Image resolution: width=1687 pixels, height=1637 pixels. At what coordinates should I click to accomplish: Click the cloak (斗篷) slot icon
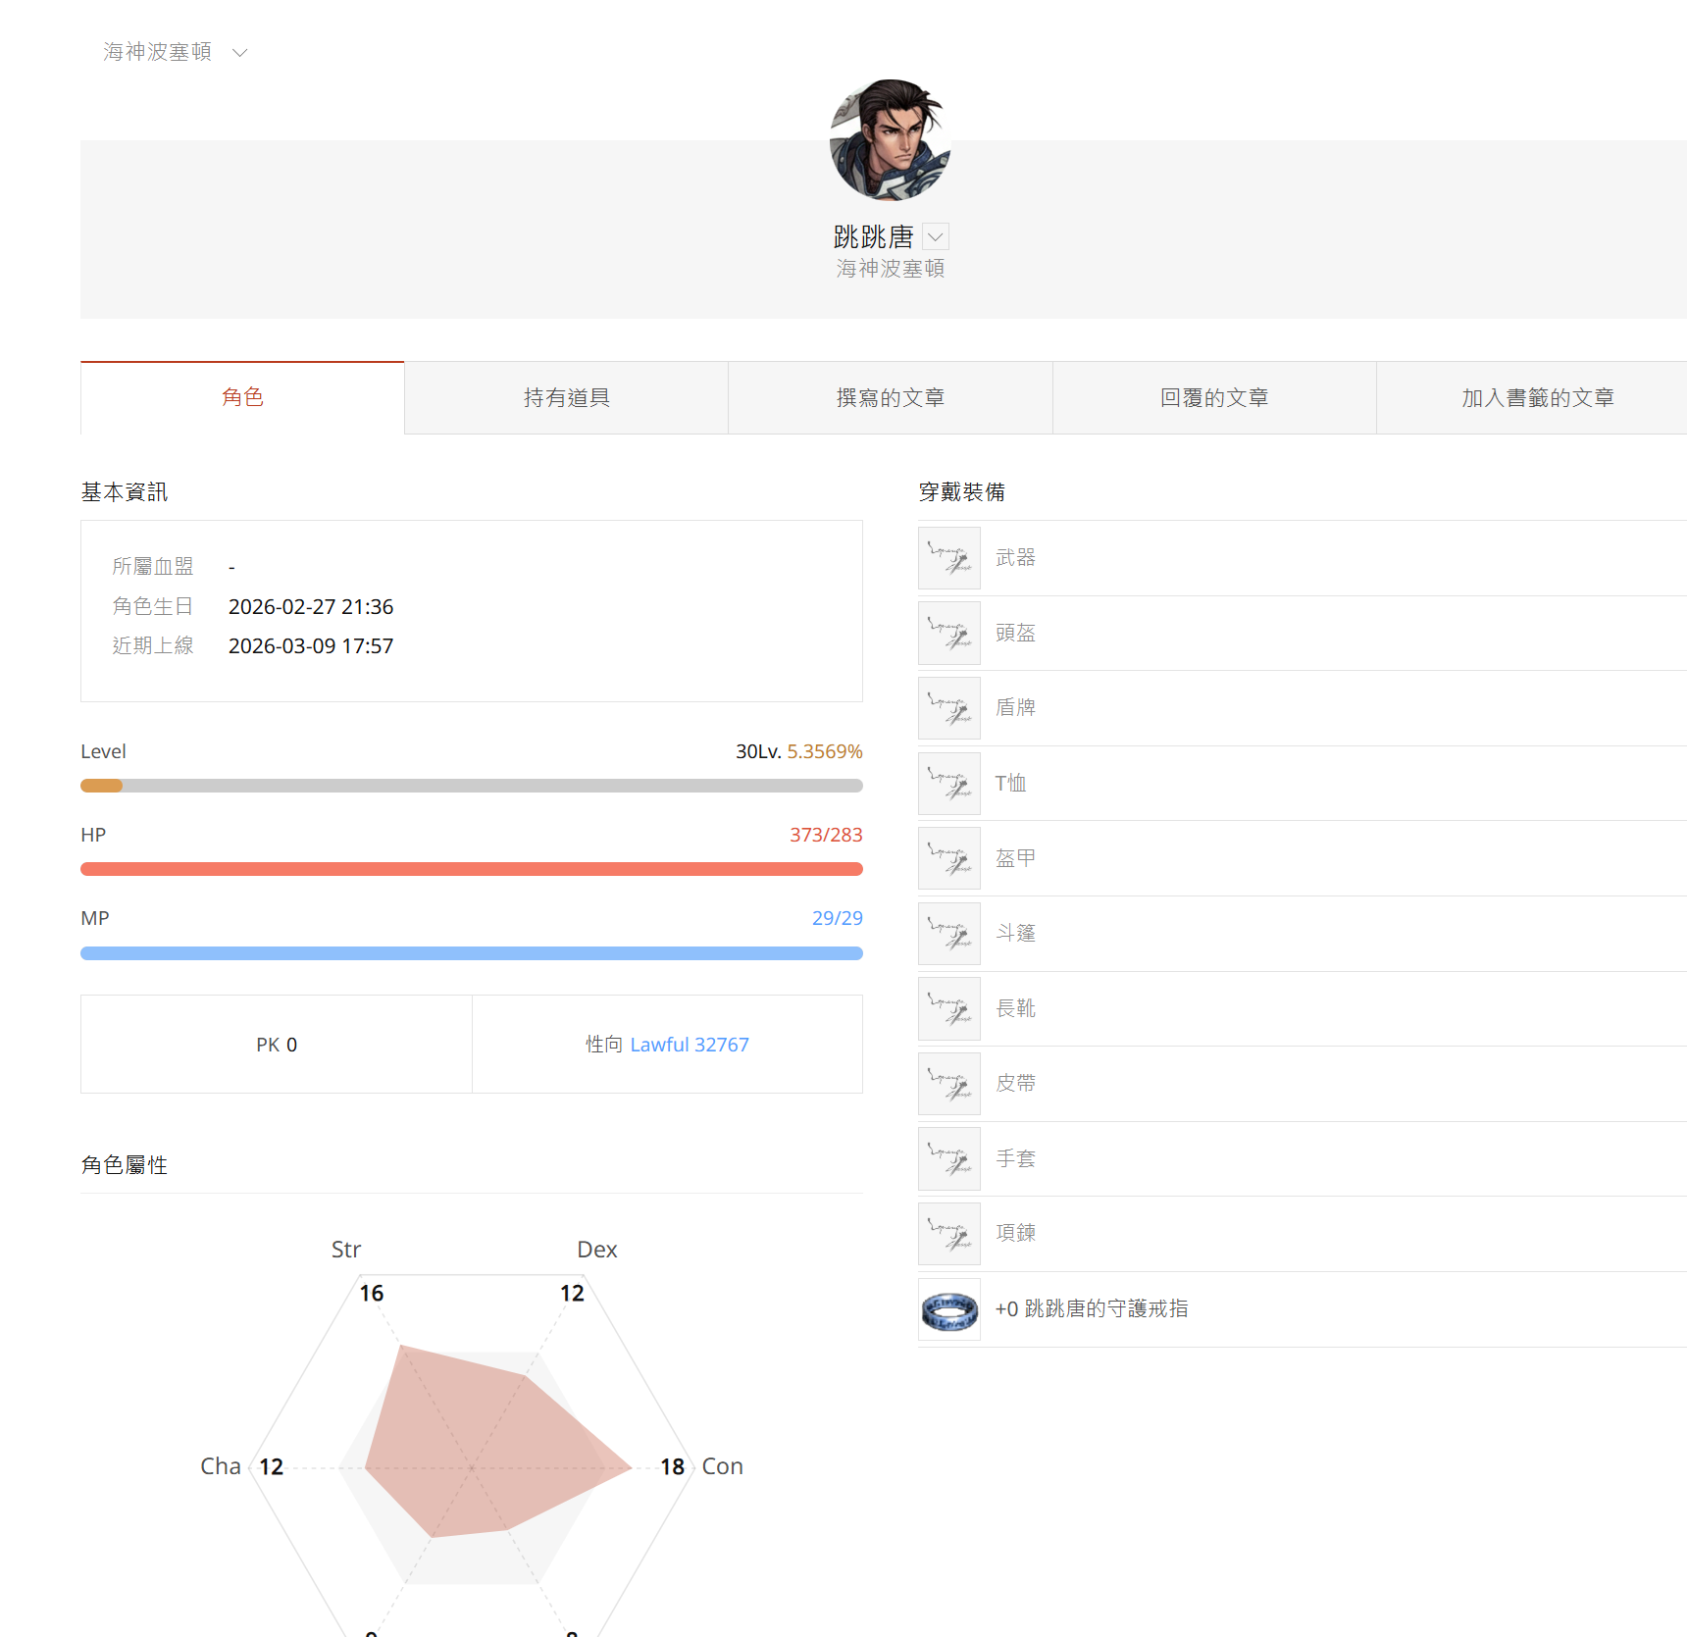tap(948, 934)
